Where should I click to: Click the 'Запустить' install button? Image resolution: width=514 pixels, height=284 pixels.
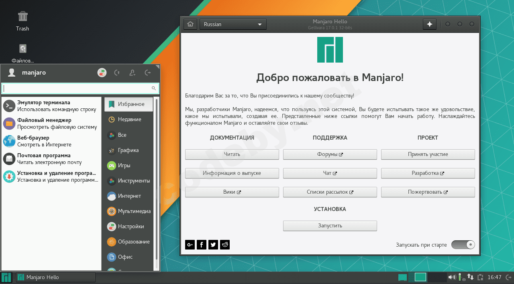(330, 225)
